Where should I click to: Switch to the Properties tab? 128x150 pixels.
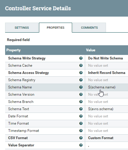[x=56, y=27]
